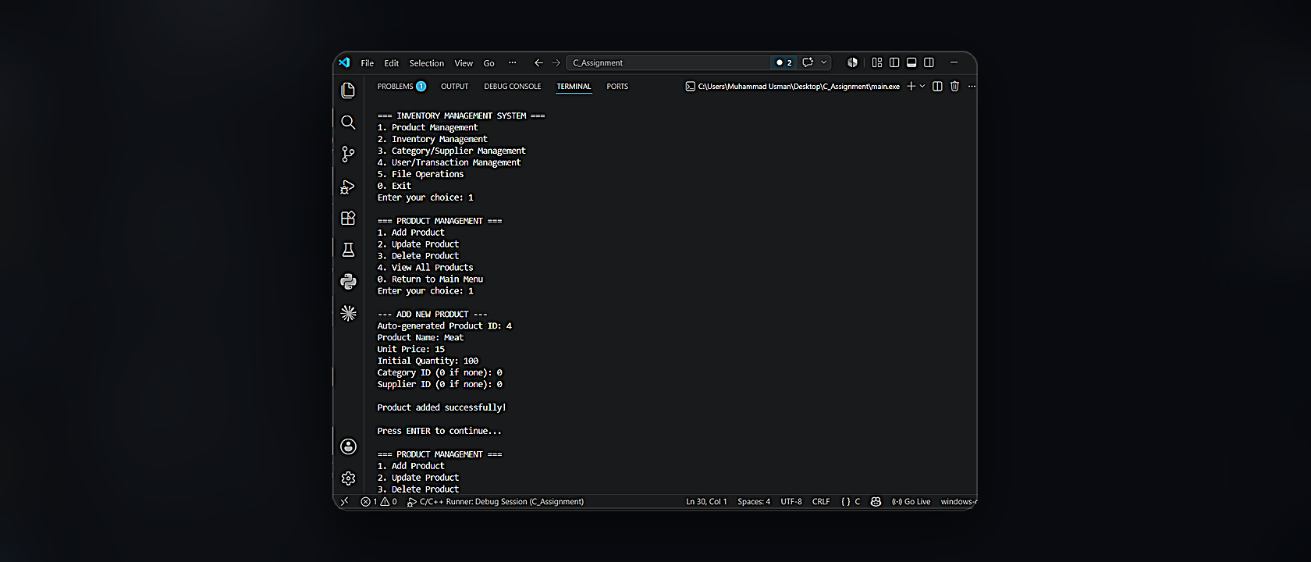Viewport: 1311px width, 562px height.
Task: Open the Selection menu
Action: [x=426, y=63]
